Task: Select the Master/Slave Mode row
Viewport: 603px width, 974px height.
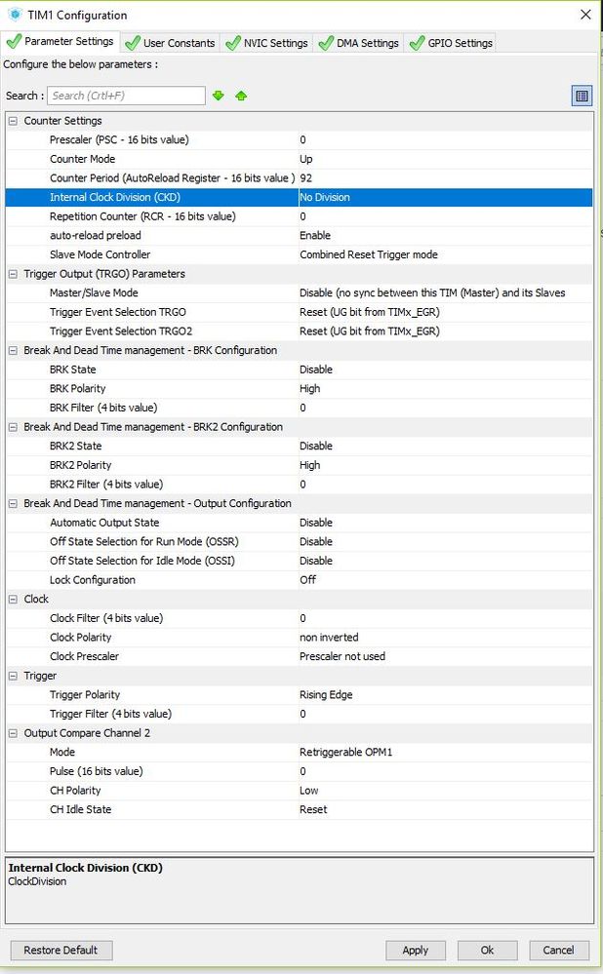Action: pyautogui.click(x=299, y=293)
